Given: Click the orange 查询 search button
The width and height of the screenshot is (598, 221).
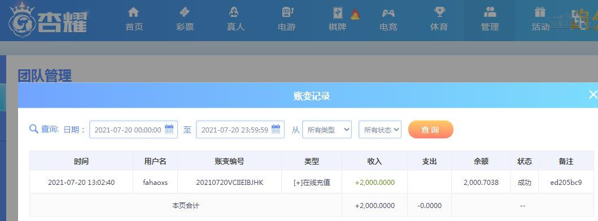Looking at the screenshot, I should click(x=431, y=130).
